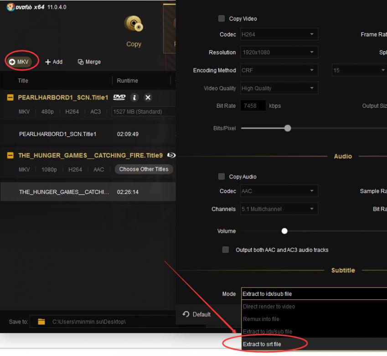The image size is (387, 356).
Task: Expand the Encoding Method CRF dropdown
Action: pos(279,70)
